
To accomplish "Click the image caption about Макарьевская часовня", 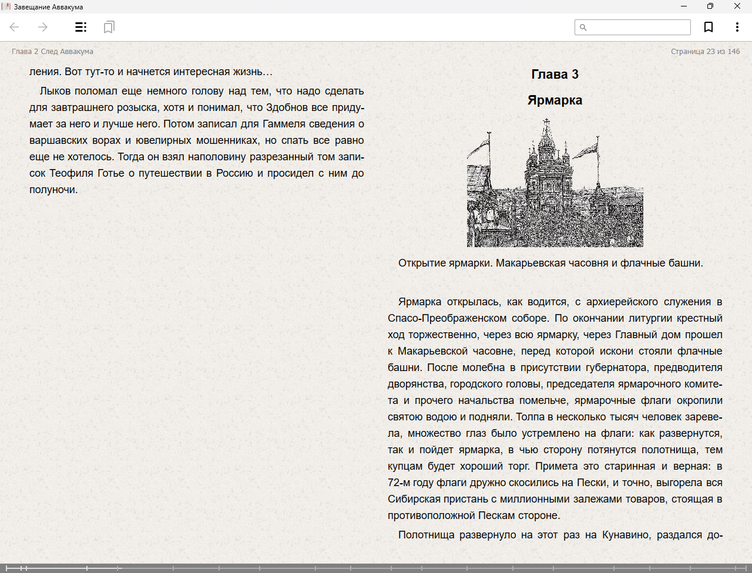I will click(x=550, y=263).
